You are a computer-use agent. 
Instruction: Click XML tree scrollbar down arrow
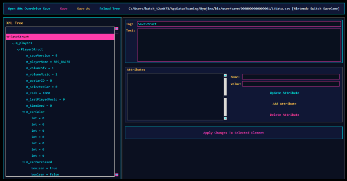(x=117, y=175)
